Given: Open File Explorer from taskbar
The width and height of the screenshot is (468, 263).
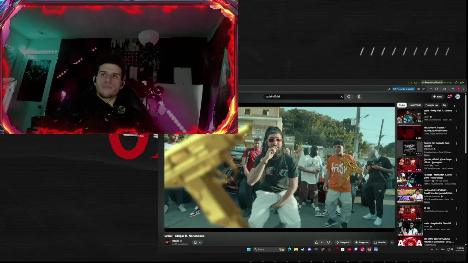Looking at the screenshot, I should (296, 249).
